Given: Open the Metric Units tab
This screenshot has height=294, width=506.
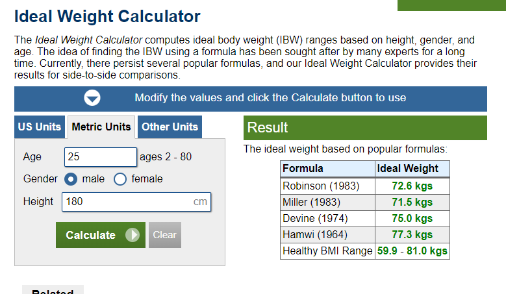Looking at the screenshot, I should [x=101, y=127].
